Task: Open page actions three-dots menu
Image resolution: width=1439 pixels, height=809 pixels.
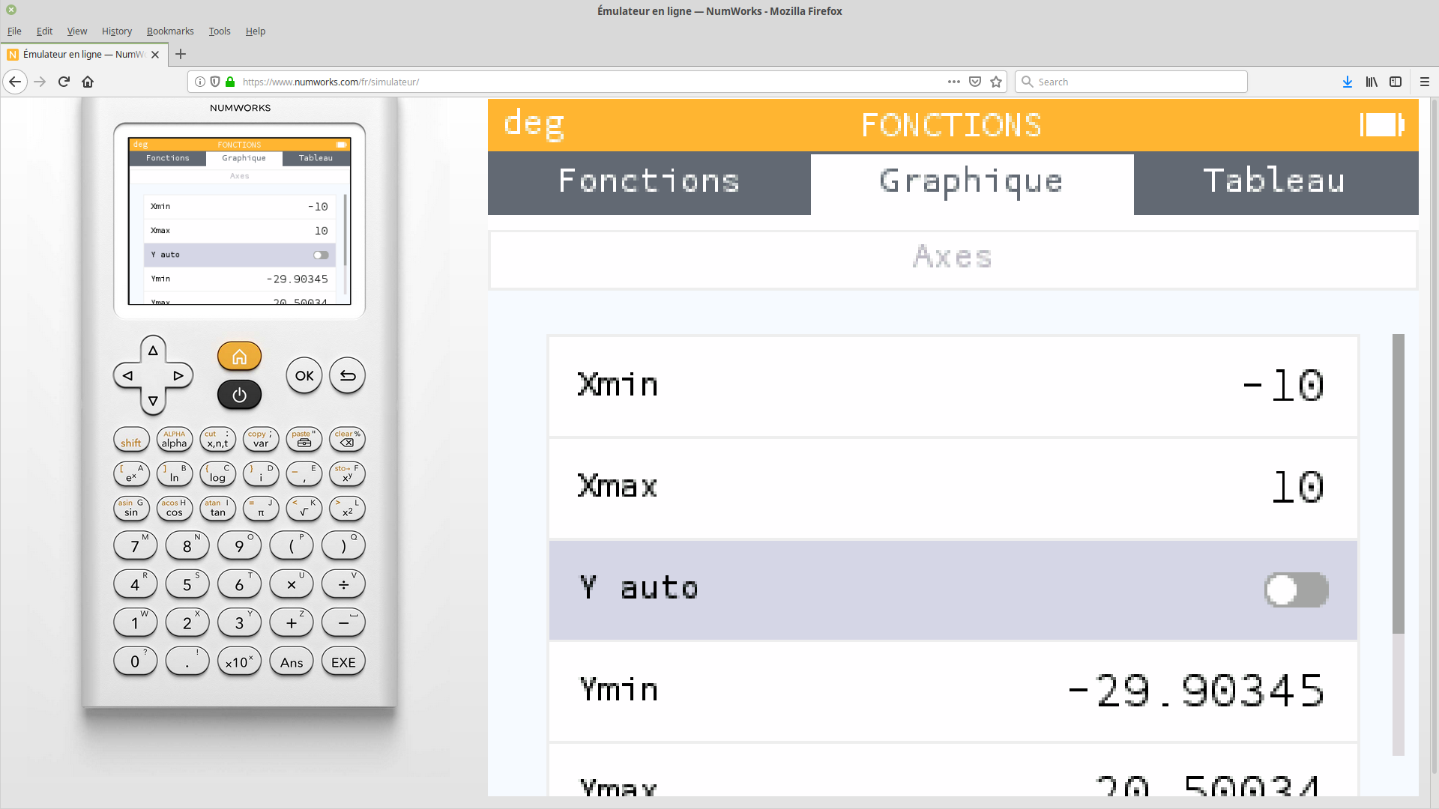Action: click(x=953, y=82)
